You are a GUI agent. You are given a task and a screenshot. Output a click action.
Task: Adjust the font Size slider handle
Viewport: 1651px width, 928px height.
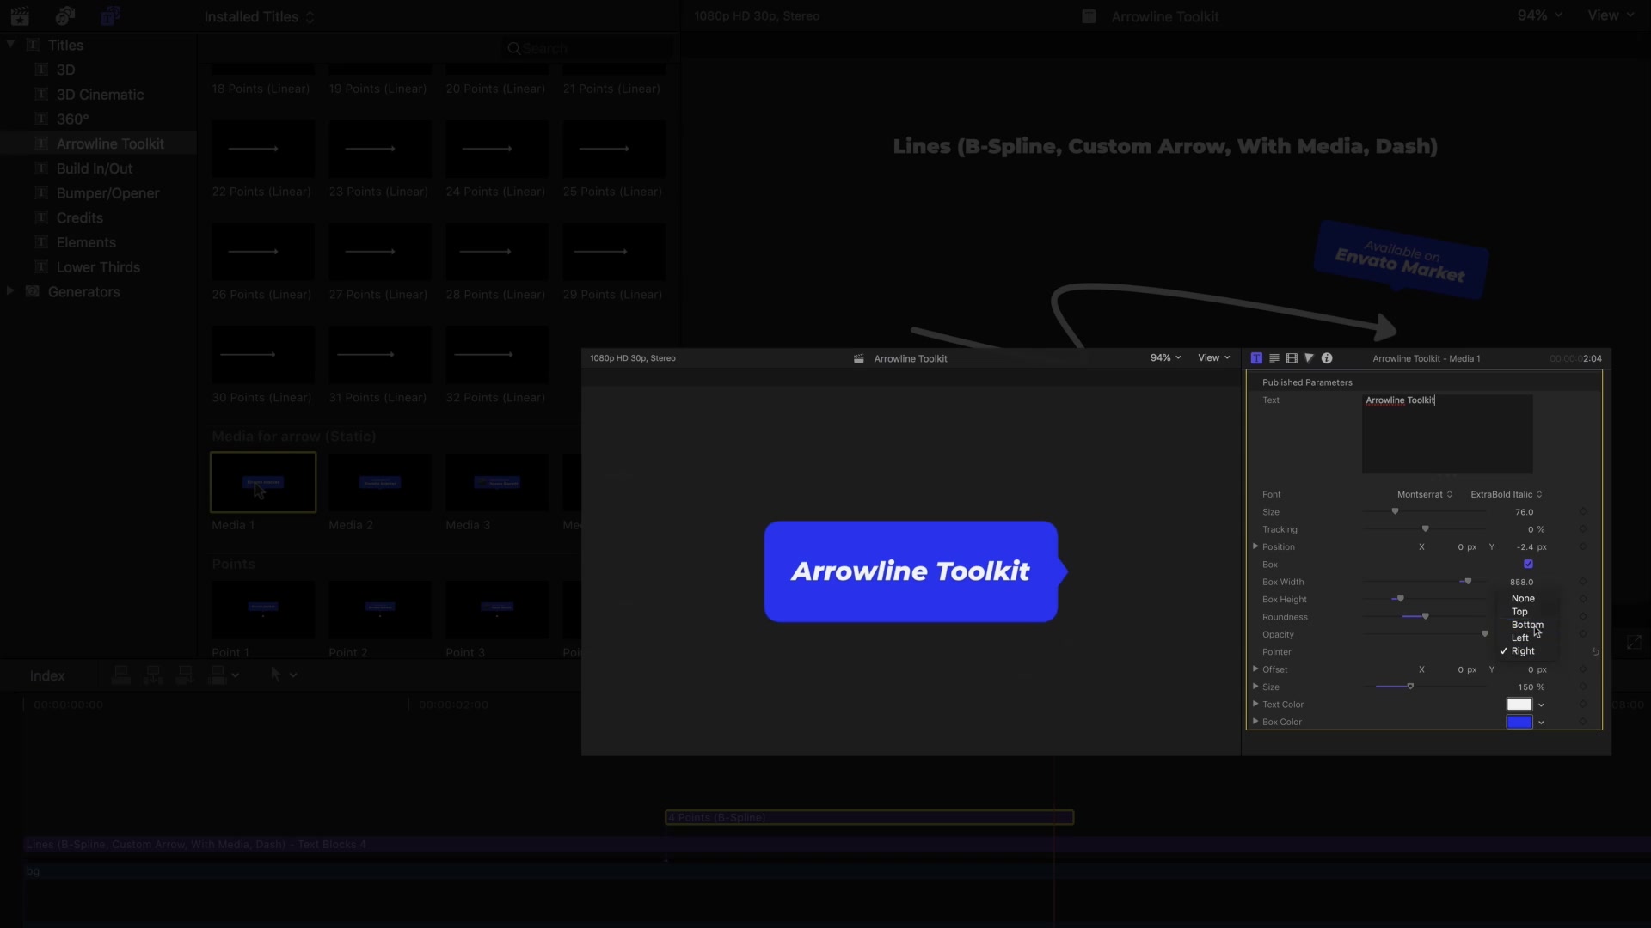point(1395,511)
